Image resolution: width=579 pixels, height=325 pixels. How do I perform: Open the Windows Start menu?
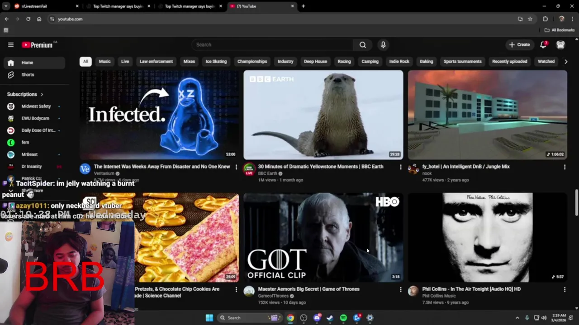pos(209,318)
